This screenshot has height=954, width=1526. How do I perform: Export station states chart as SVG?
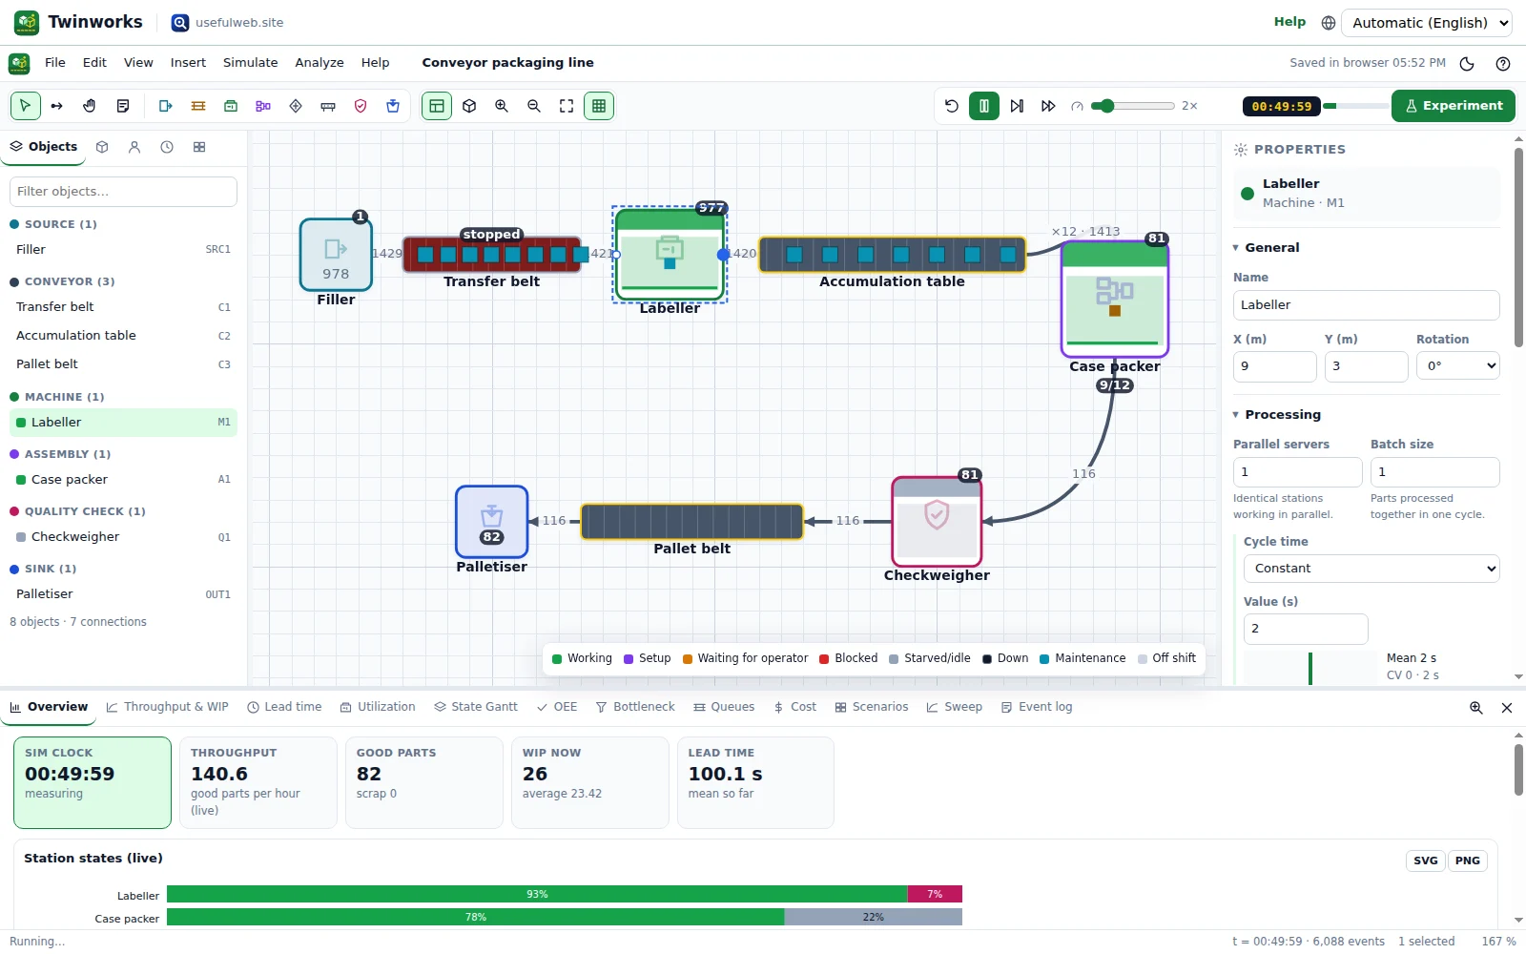pos(1426,861)
